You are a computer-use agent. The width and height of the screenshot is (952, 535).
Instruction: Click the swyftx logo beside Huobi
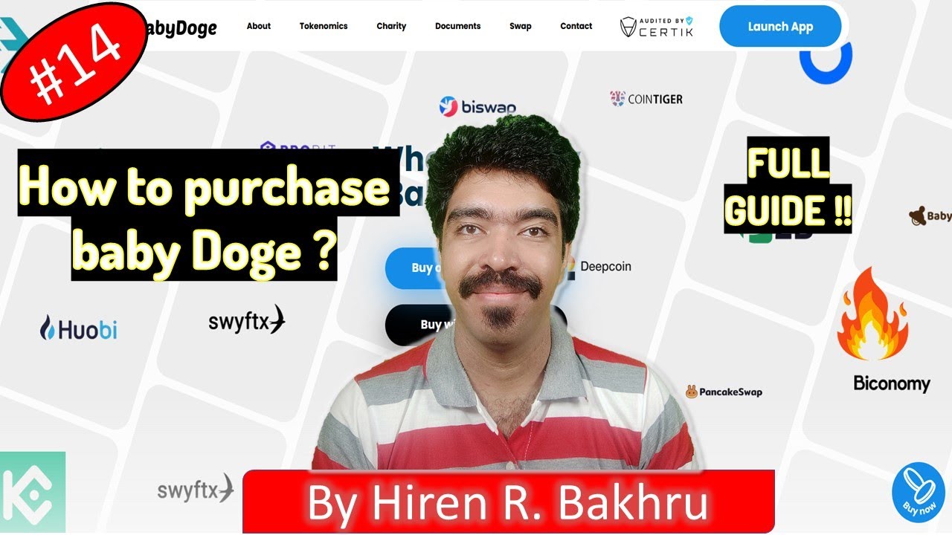point(247,321)
